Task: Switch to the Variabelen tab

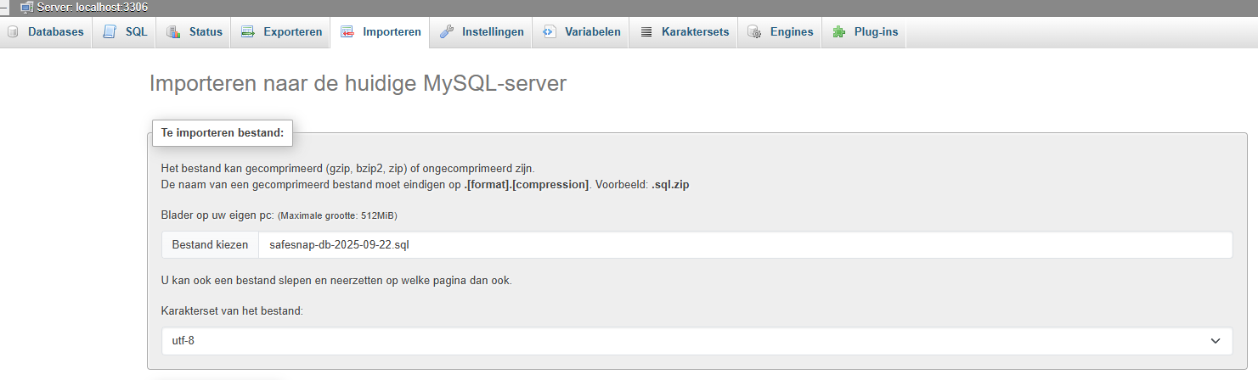Action: click(x=581, y=32)
